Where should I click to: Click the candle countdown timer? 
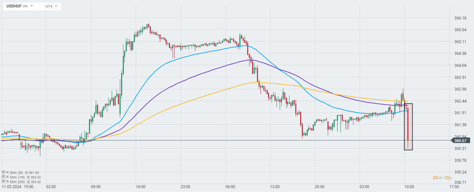442,178
